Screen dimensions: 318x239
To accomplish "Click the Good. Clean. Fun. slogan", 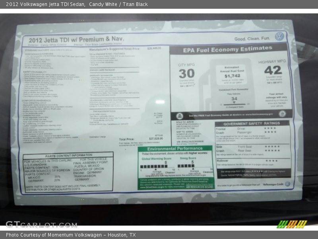I will click(x=252, y=39).
